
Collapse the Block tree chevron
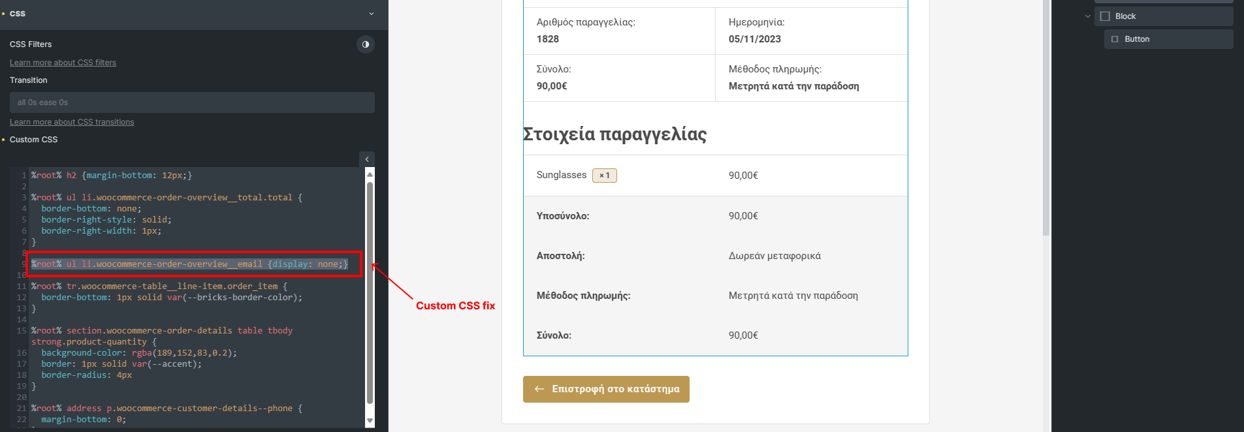pyautogui.click(x=1088, y=16)
